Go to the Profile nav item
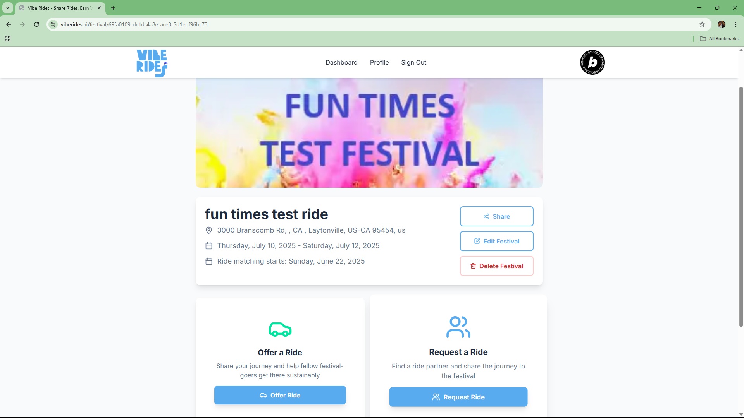744x418 pixels. click(x=379, y=62)
